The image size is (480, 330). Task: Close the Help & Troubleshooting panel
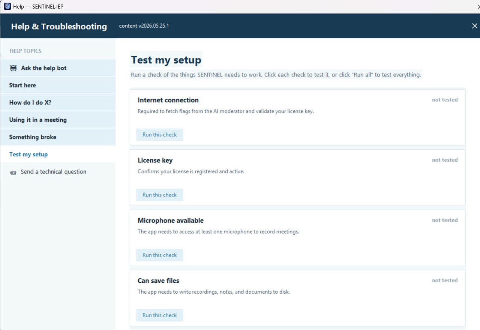474,26
